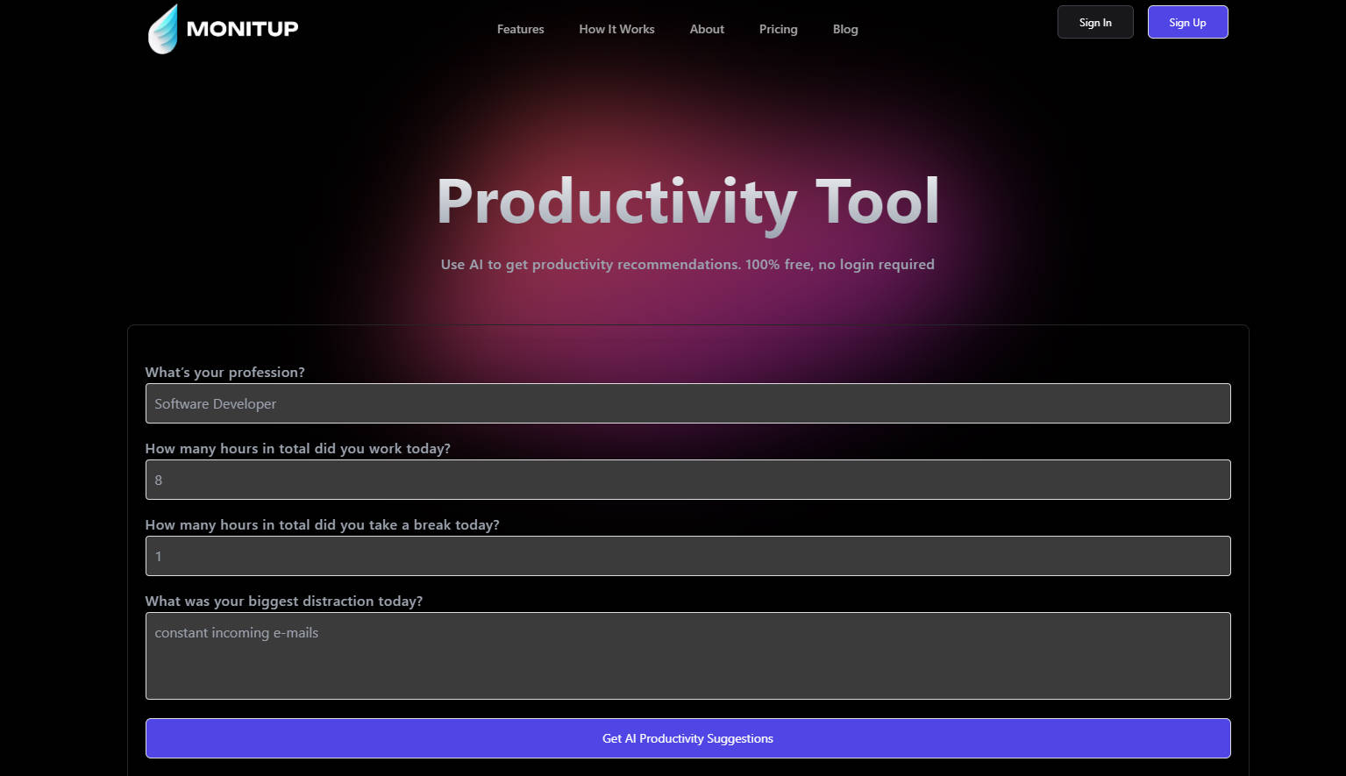1346x776 pixels.
Task: Click the Sign Up button
Action: [x=1187, y=22]
